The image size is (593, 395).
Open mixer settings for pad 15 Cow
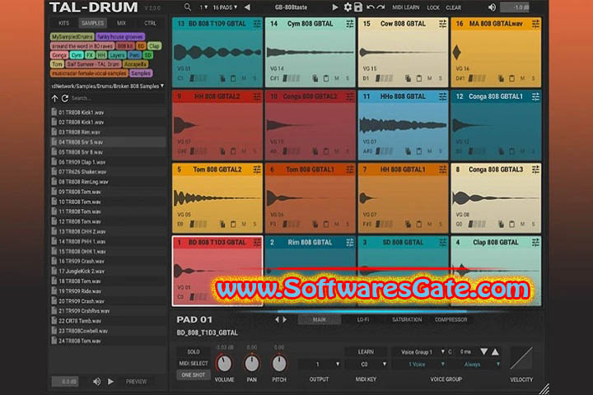[x=442, y=24]
